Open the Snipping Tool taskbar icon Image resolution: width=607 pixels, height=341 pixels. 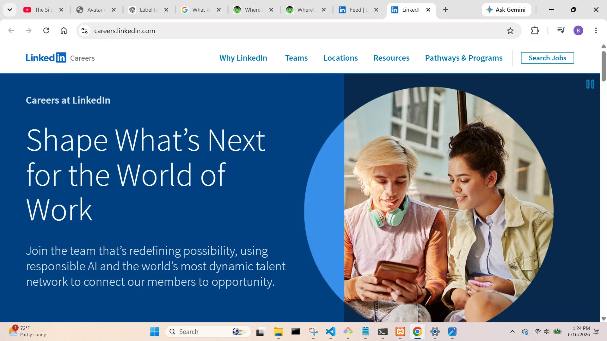pyautogui.click(x=313, y=332)
